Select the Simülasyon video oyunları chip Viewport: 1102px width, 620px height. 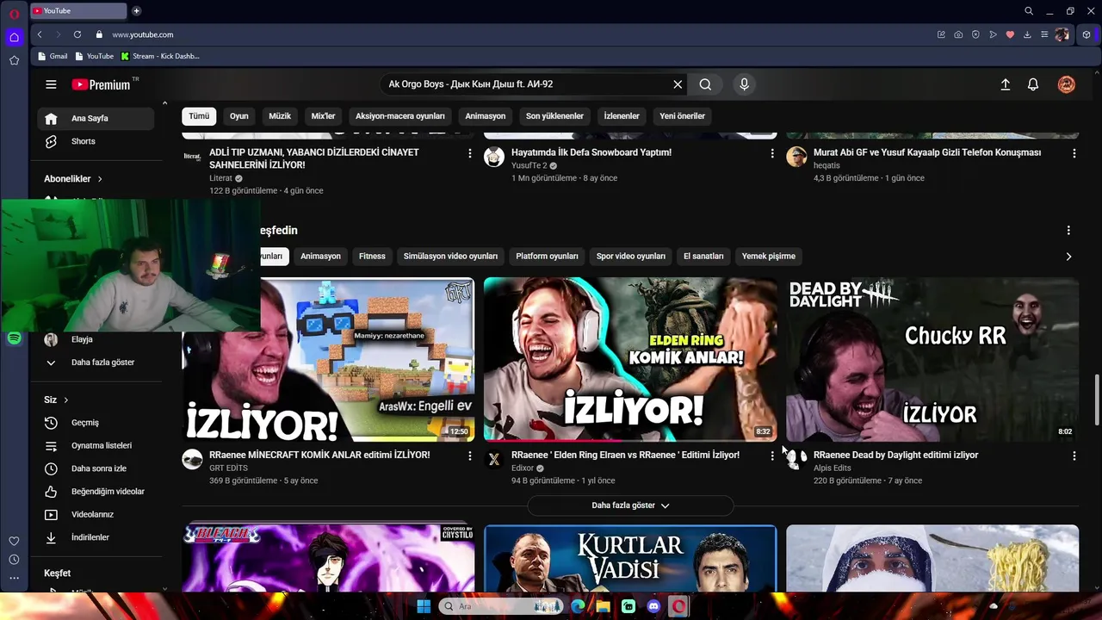450,256
